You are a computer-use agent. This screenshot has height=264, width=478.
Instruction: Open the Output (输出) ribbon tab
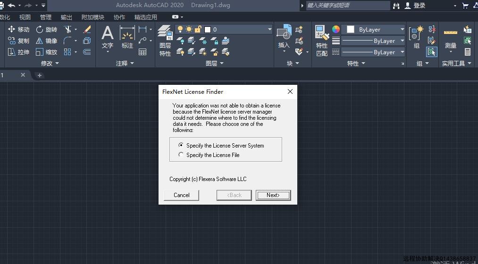pyautogui.click(x=67, y=17)
